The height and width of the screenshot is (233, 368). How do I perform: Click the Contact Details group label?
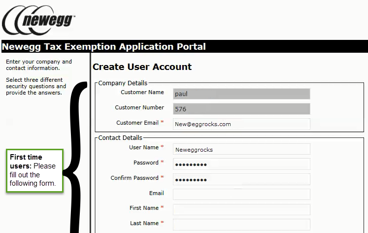tap(120, 138)
